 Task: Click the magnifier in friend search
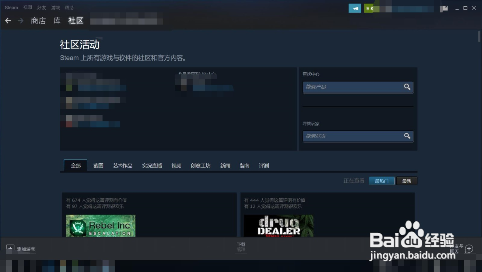pyautogui.click(x=407, y=136)
